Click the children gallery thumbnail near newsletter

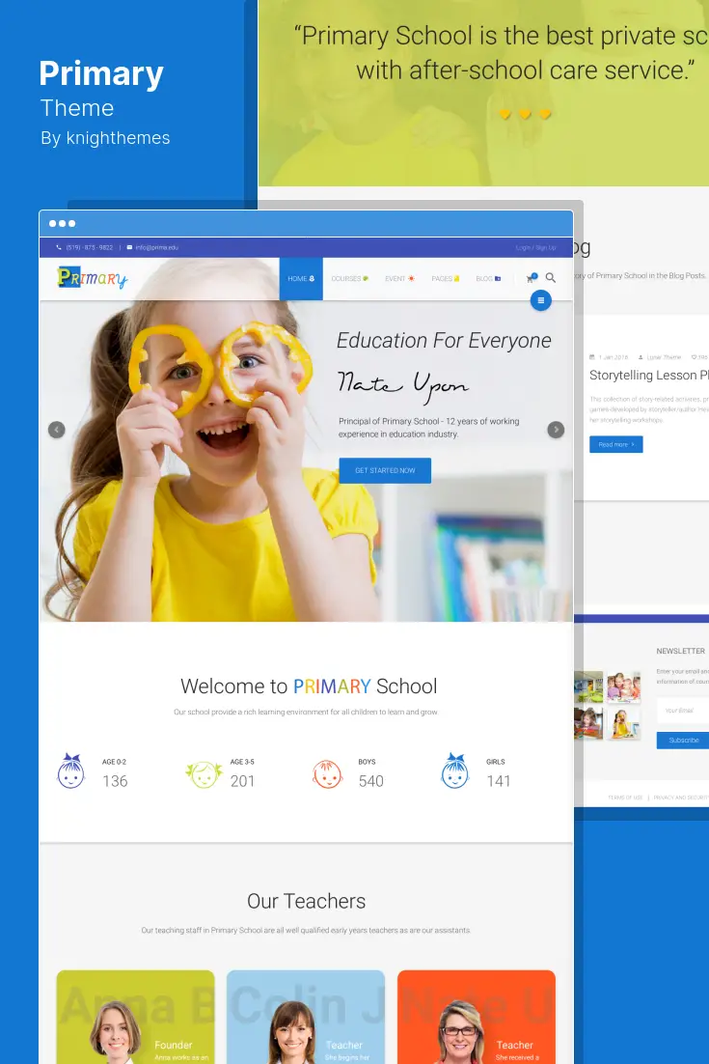[623, 686]
